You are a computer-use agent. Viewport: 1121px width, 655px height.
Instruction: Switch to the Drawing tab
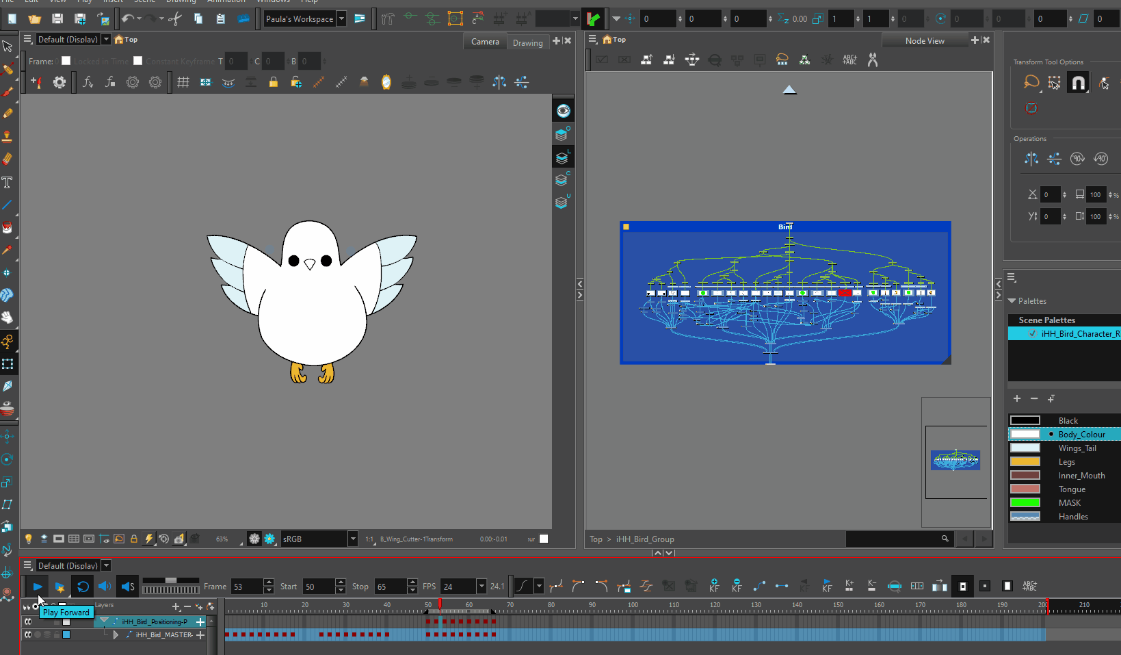(527, 42)
